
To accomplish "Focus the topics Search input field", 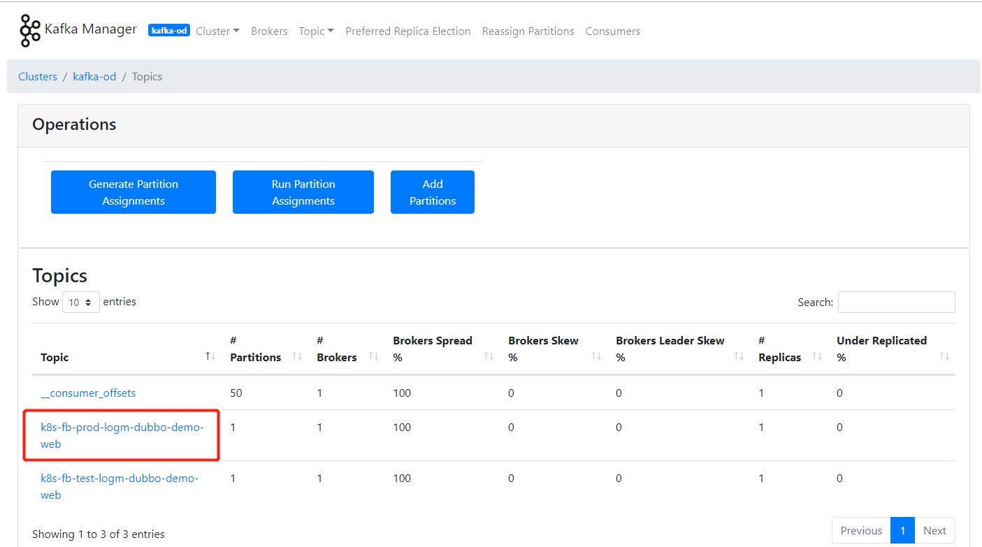I will coord(896,302).
